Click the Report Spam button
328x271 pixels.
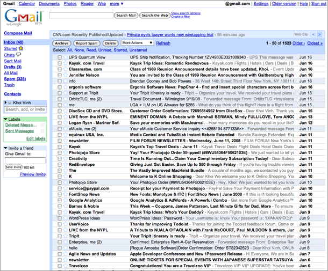[x=87, y=43]
